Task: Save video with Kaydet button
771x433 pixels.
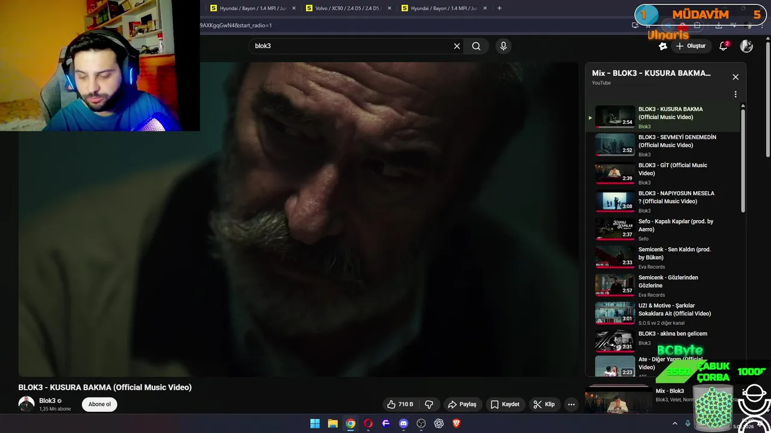Action: [x=505, y=404]
